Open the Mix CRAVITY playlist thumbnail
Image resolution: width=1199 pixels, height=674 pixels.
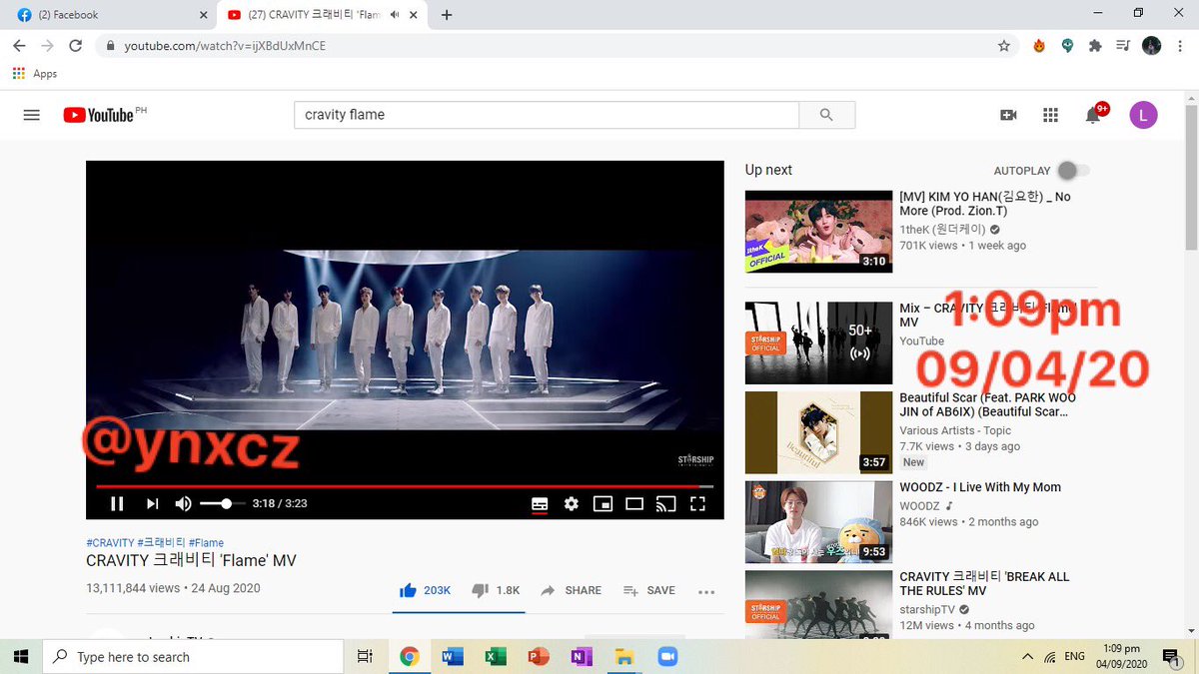pyautogui.click(x=818, y=342)
